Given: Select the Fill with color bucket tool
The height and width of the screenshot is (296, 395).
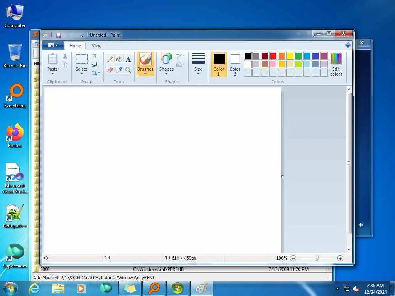Looking at the screenshot, I should point(119,59).
